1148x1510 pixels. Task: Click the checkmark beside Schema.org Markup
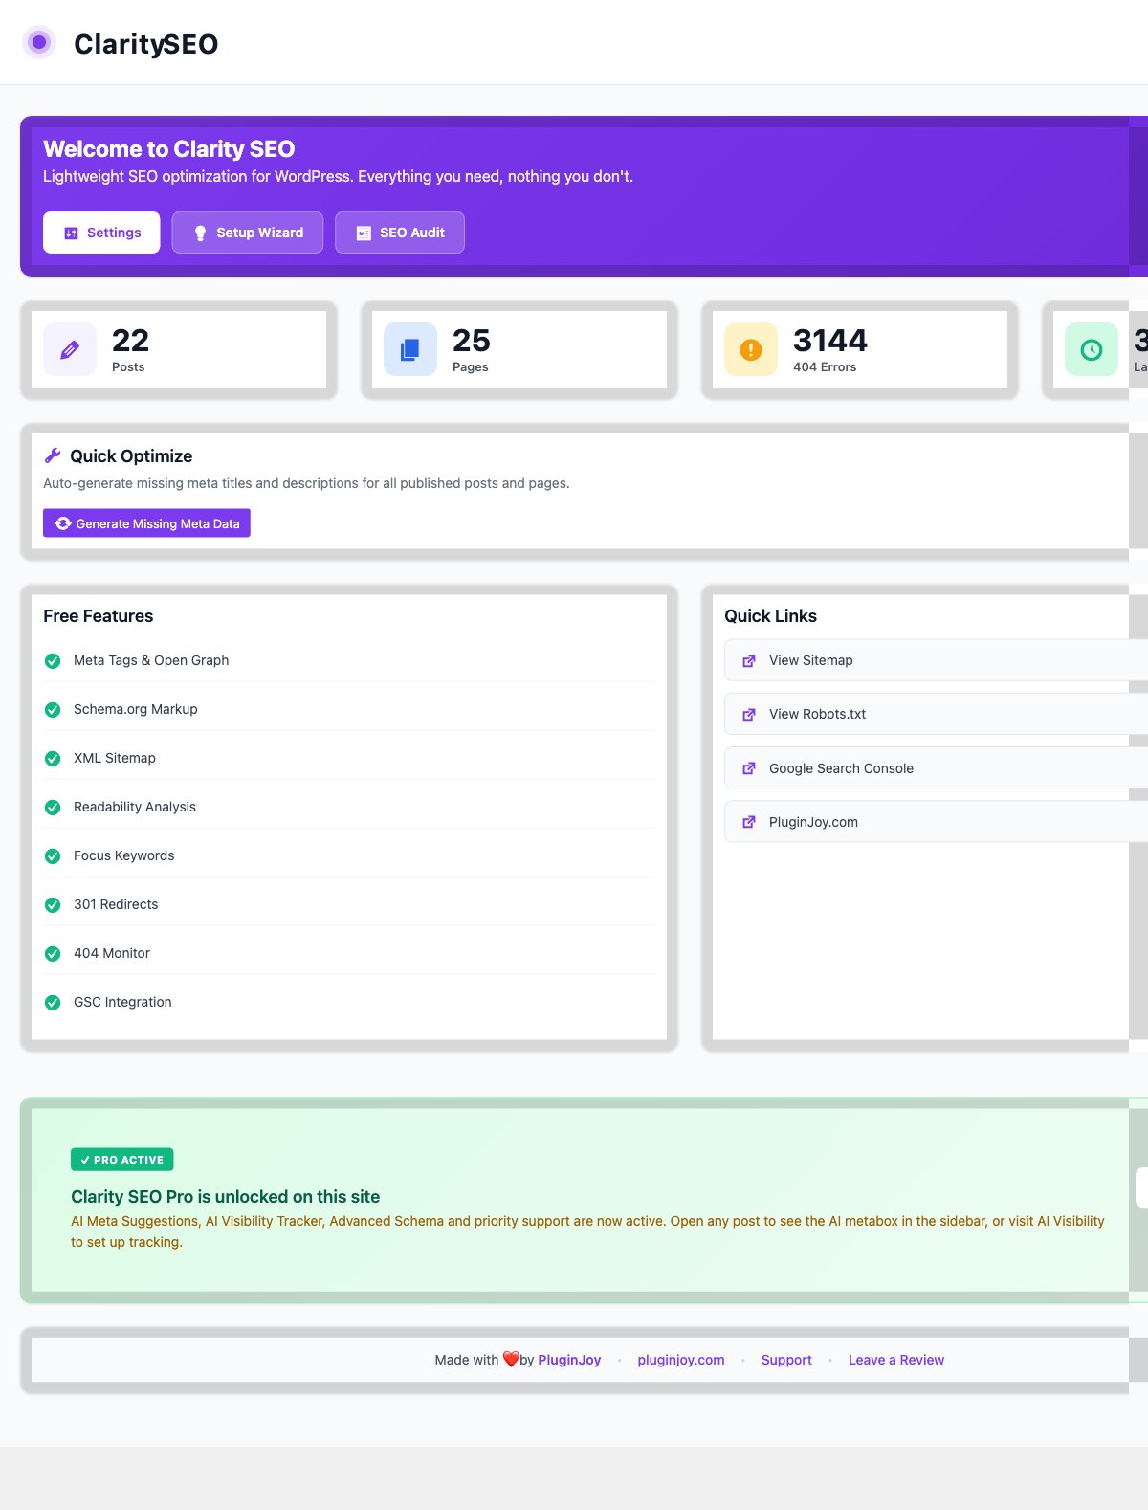pos(53,710)
